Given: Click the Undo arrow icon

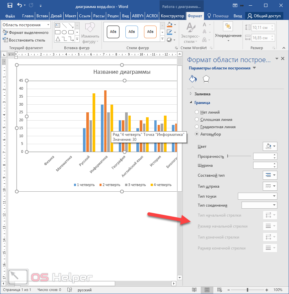Looking at the screenshot, I should 20,5.
